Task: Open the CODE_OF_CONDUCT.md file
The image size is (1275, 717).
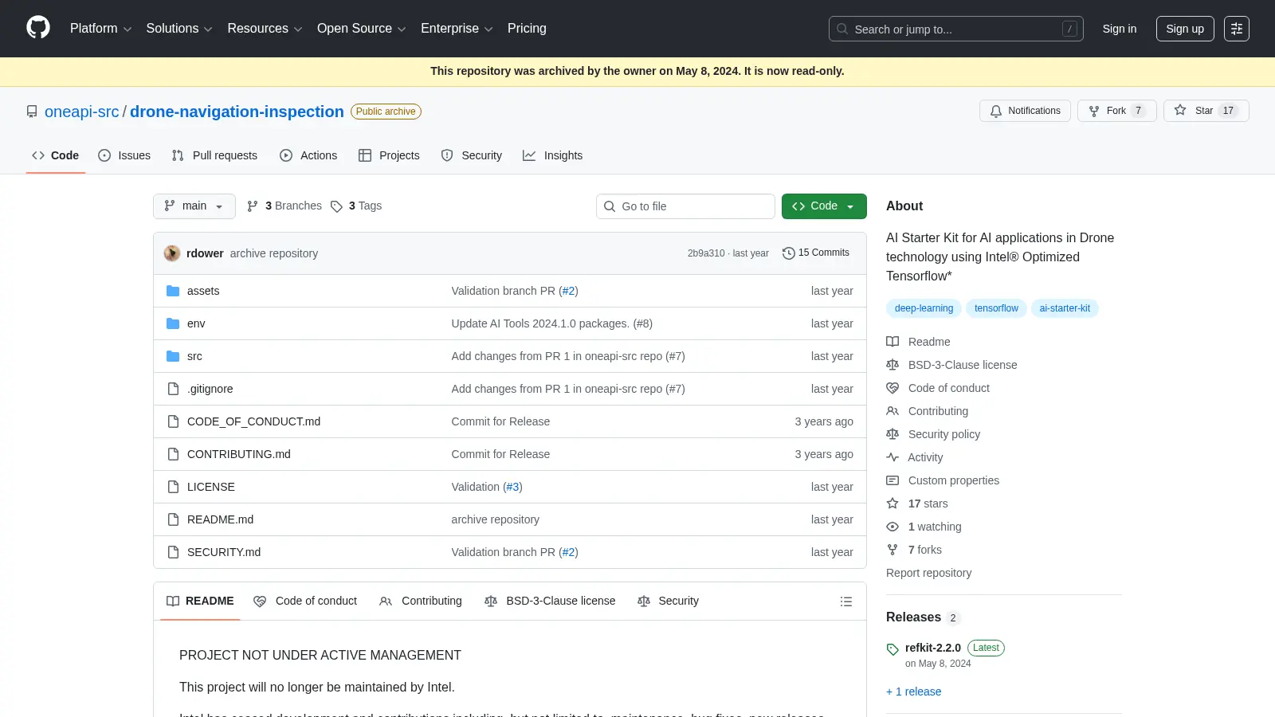Action: [x=253, y=421]
